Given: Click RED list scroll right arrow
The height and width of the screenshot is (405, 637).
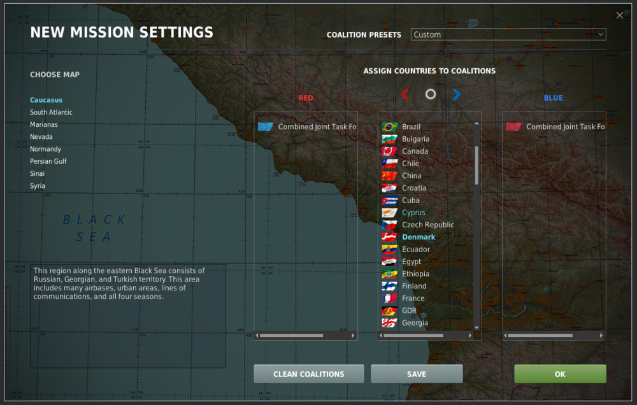Looking at the screenshot, I should pos(353,336).
